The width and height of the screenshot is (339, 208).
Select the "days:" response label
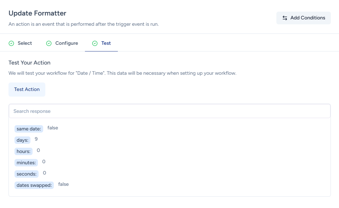click(22, 140)
